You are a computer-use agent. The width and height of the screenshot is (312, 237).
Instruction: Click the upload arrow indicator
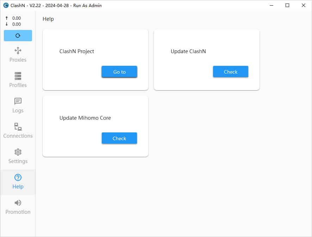point(7,18)
